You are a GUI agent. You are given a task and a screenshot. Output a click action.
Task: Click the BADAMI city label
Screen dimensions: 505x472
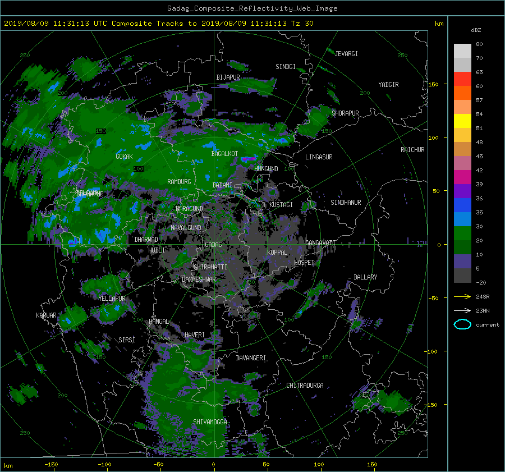point(222,185)
